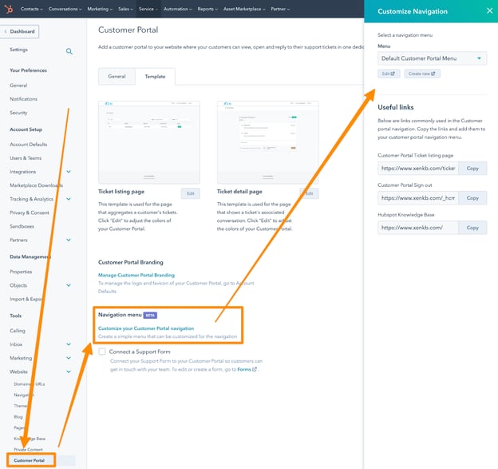Click the Create new menu button
Image resolution: width=498 pixels, height=469 pixels.
click(421, 74)
